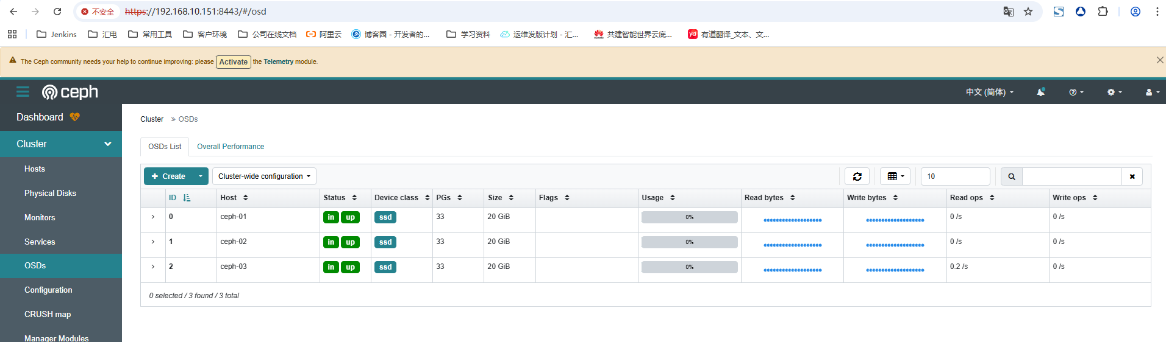Open the notifications bell icon
The width and height of the screenshot is (1166, 342).
click(1040, 92)
